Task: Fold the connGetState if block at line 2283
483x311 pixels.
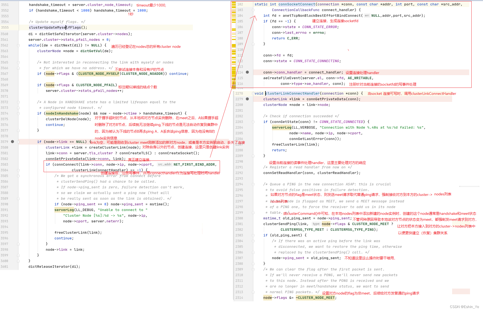Action: point(253,122)
